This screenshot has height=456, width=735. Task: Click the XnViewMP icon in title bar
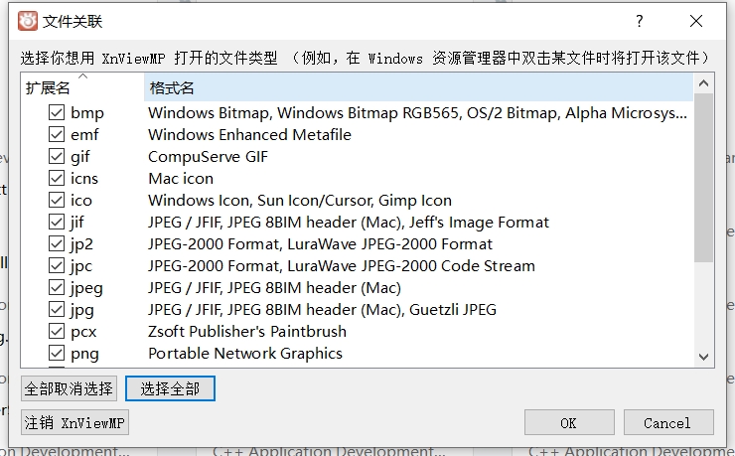28,21
